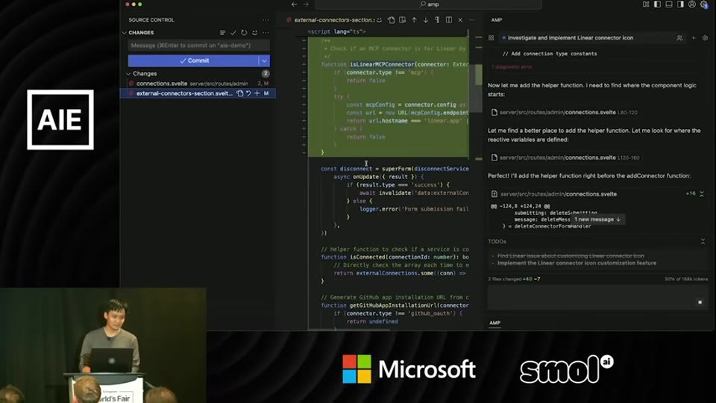Navigate back with left arrow

tap(294, 4)
